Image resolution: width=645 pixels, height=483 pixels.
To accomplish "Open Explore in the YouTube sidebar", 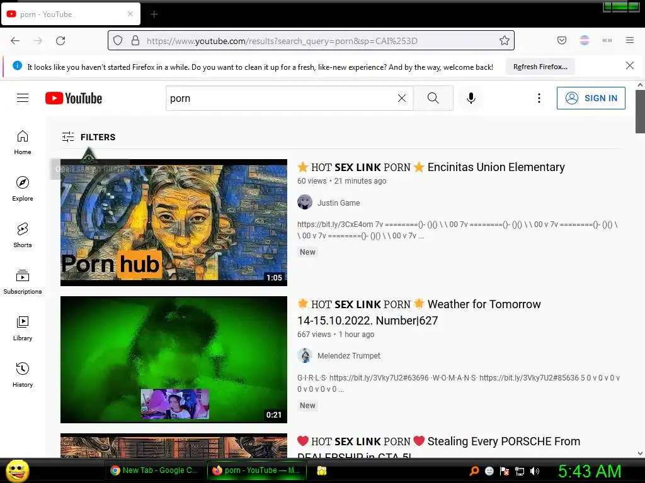I will (x=23, y=189).
